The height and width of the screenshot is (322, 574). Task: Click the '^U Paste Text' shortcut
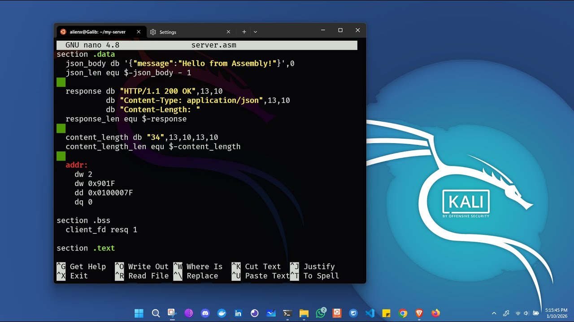point(261,276)
